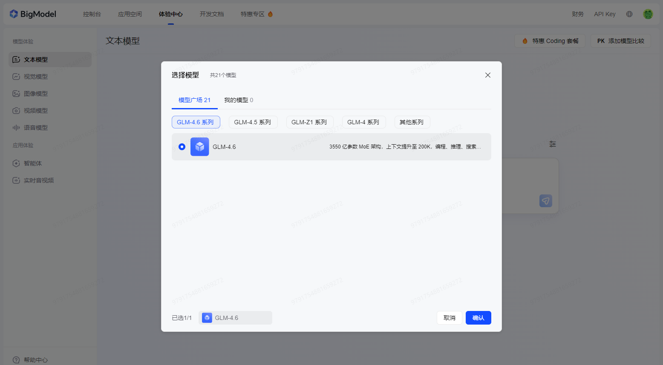
Task: Click the 文本模型 sidebar icon
Action: point(16,60)
